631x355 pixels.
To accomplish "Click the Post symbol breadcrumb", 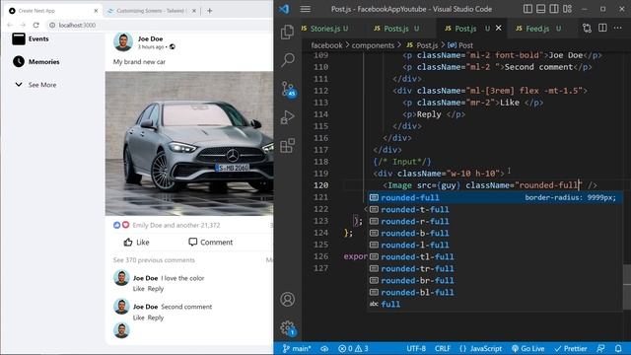I will [460, 45].
